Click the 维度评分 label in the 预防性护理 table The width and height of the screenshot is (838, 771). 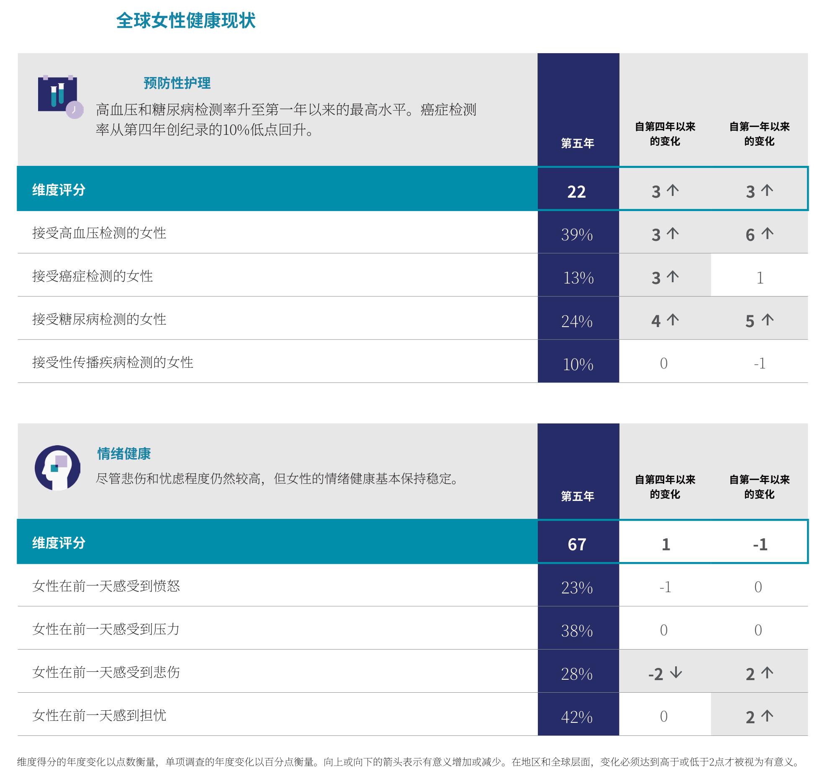coord(59,190)
